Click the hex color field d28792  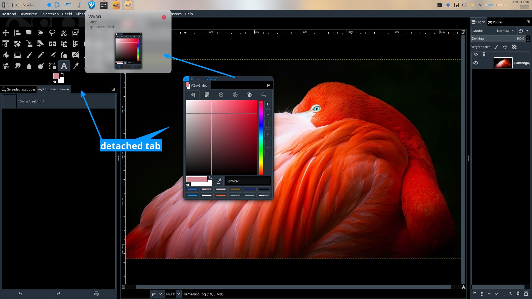coord(248,181)
